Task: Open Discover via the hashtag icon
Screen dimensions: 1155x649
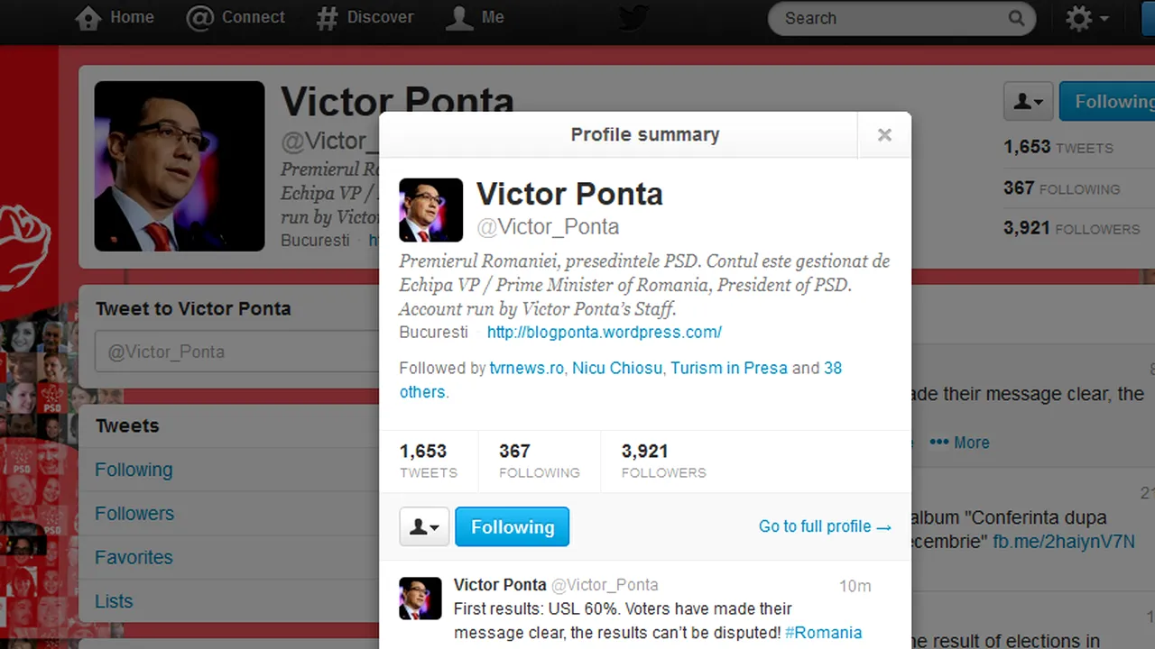Action: click(327, 17)
